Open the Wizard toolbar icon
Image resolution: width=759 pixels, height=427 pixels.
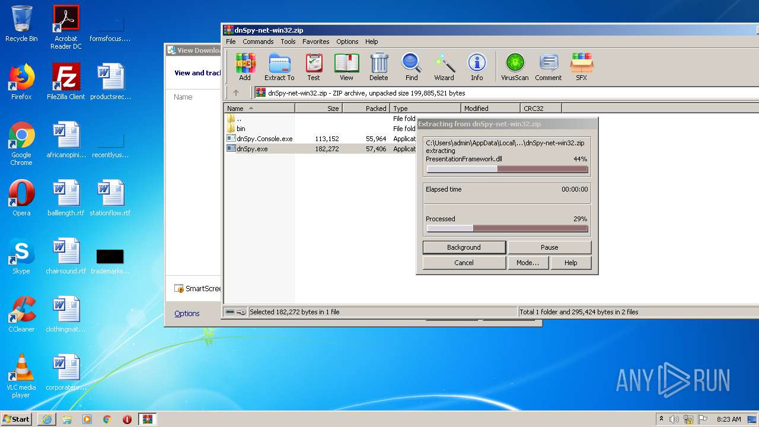pos(444,66)
